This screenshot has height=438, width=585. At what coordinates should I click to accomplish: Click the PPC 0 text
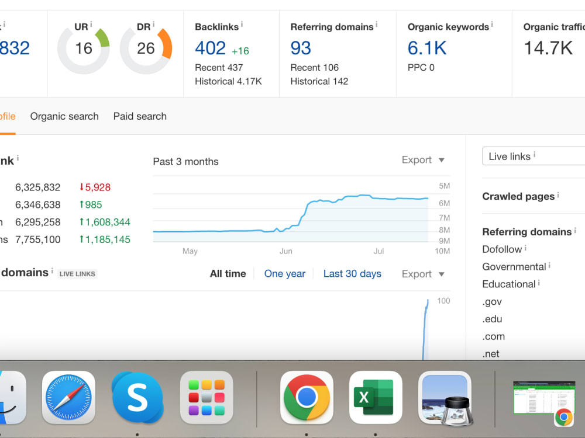pos(421,67)
